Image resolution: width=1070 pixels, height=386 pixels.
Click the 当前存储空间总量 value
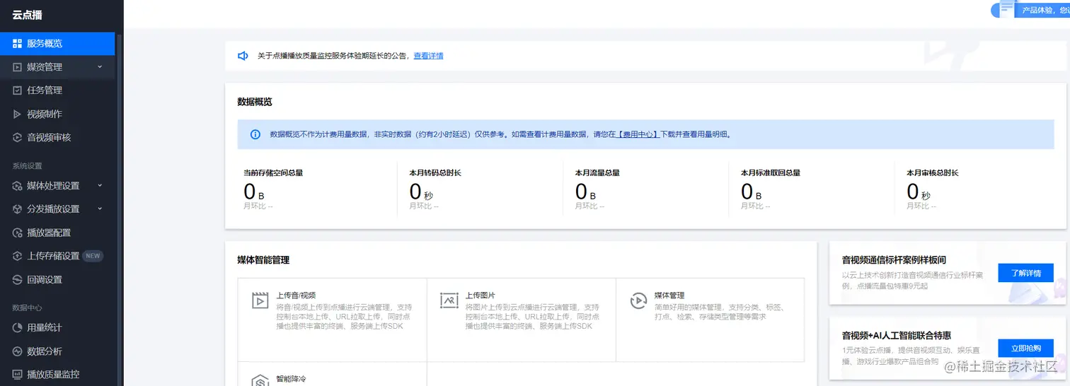click(254, 192)
